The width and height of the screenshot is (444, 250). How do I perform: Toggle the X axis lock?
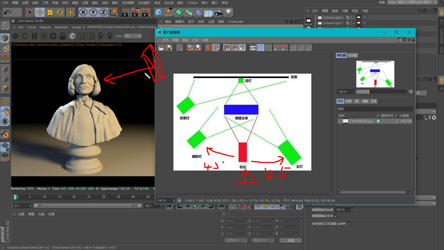point(83,12)
